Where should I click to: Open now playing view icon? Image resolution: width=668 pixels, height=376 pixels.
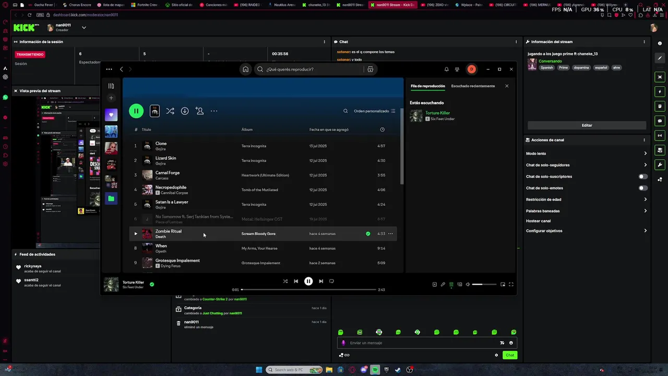434,285
